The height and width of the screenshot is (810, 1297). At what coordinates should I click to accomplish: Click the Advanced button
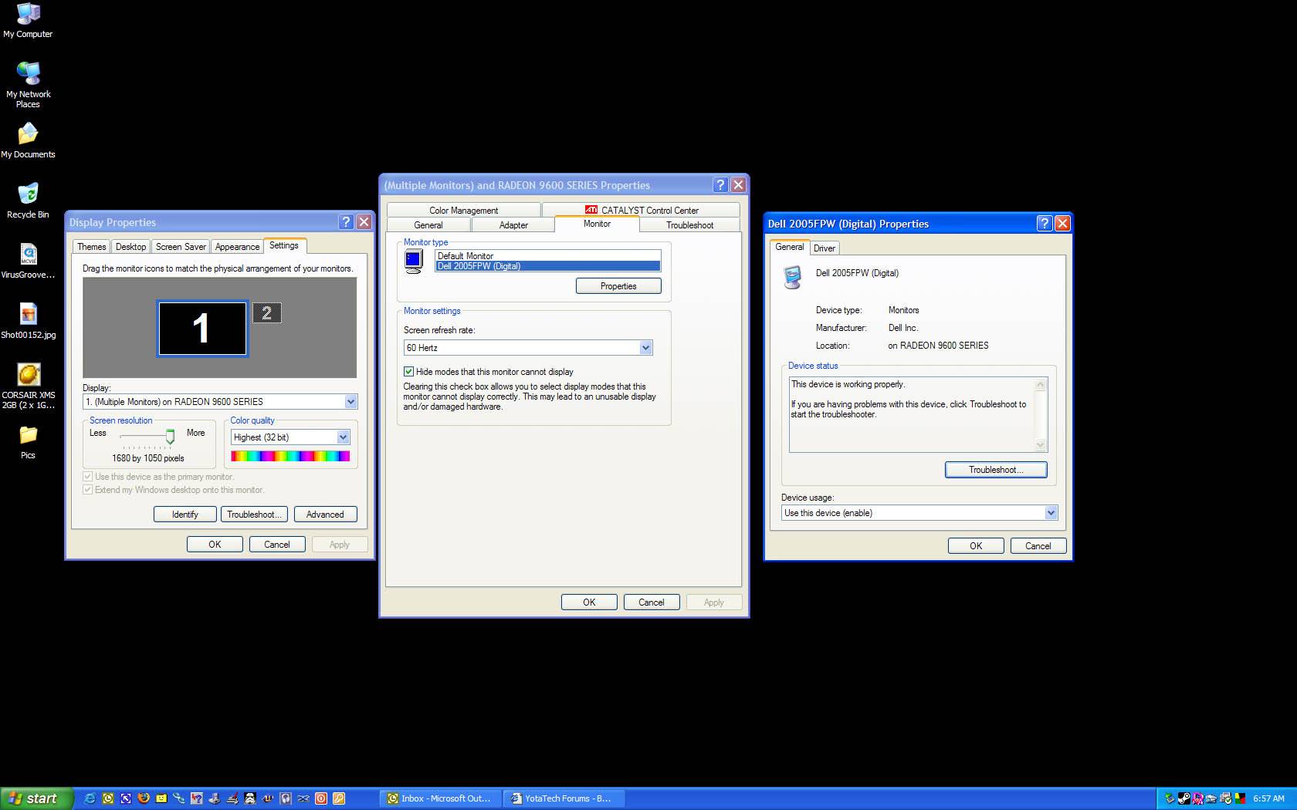click(325, 515)
